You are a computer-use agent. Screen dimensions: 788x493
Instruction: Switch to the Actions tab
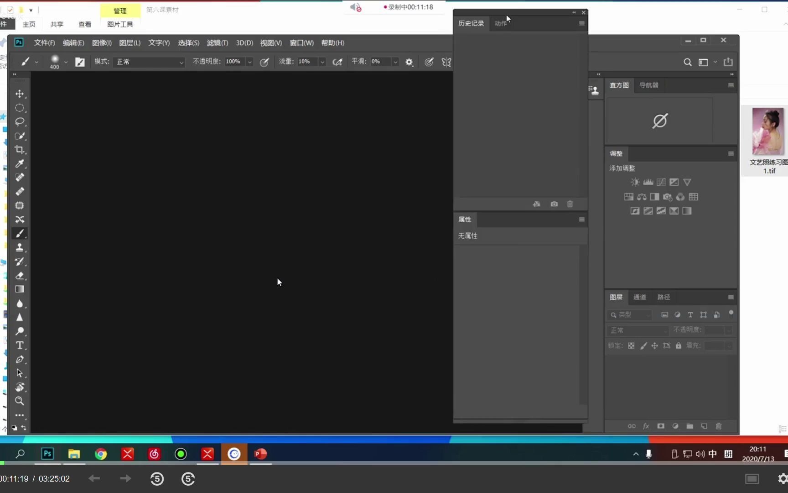[x=500, y=23]
